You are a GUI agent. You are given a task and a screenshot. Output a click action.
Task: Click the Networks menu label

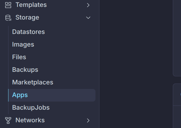(x=30, y=120)
